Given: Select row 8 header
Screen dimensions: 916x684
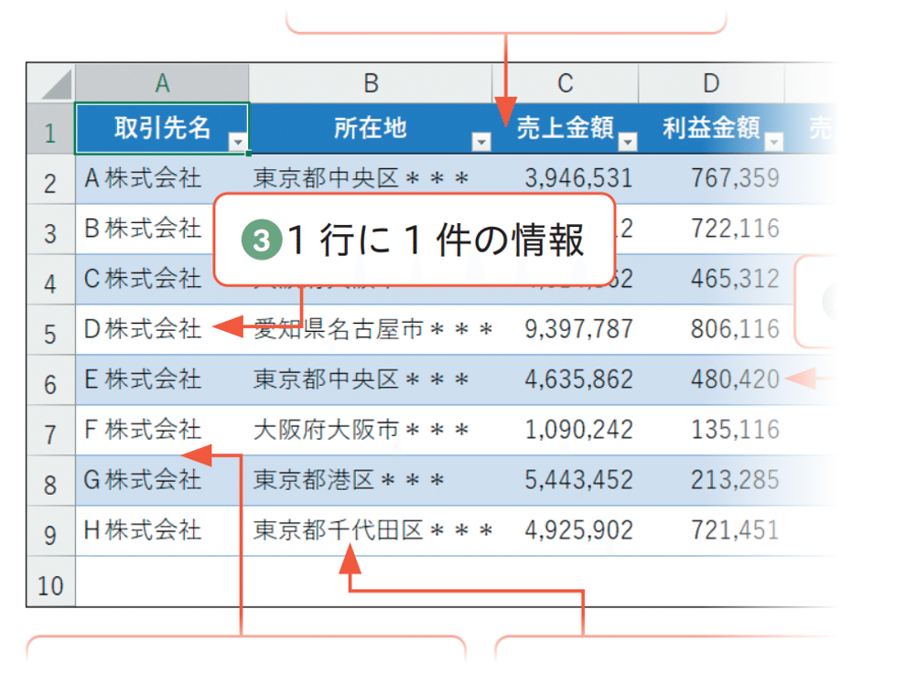Looking at the screenshot, I should [51, 480].
